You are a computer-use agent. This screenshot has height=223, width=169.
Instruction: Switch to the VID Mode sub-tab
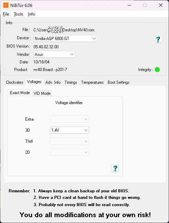pyautogui.click(x=42, y=93)
